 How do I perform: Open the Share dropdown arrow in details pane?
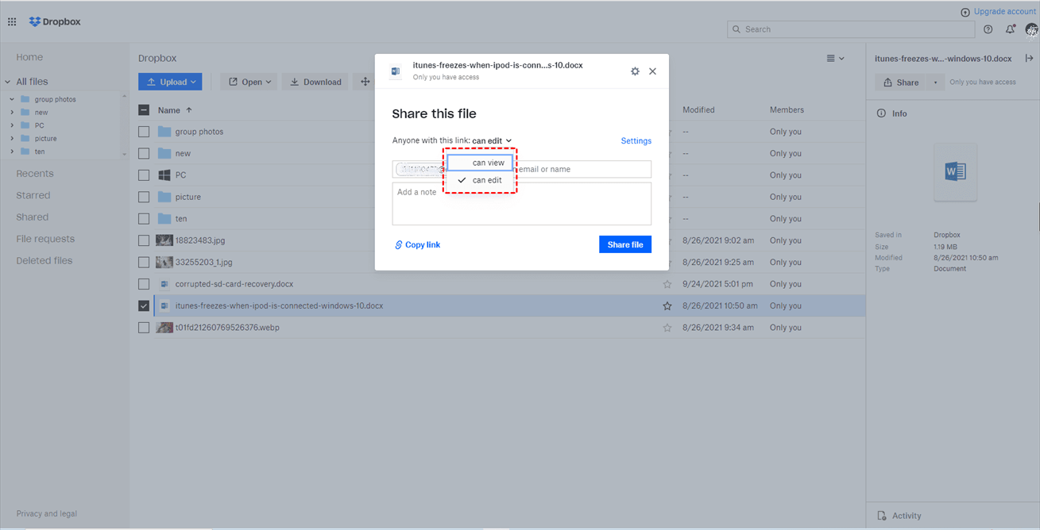[935, 82]
